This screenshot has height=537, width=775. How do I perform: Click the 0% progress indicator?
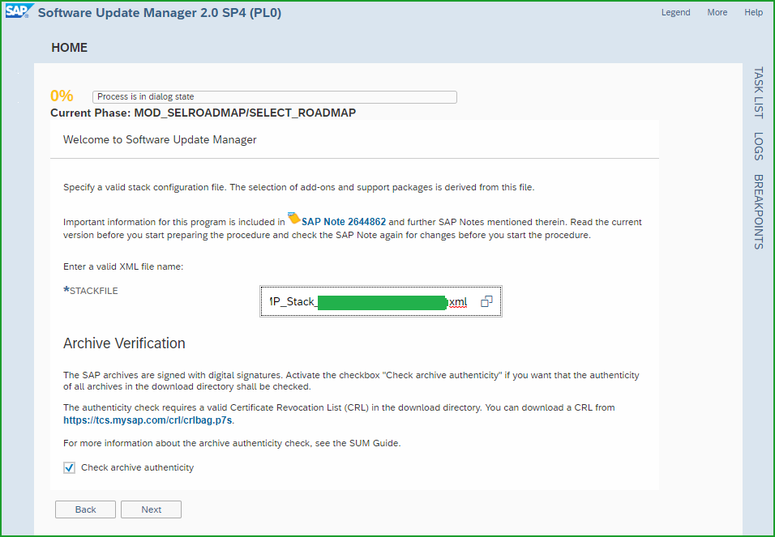pyautogui.click(x=62, y=96)
